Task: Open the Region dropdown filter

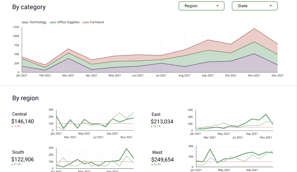Action: 201,6
